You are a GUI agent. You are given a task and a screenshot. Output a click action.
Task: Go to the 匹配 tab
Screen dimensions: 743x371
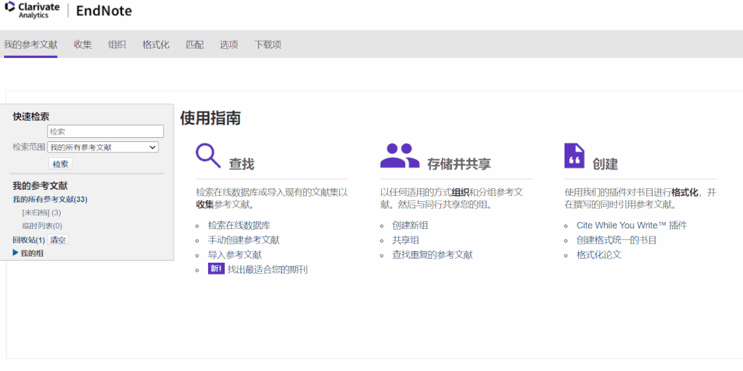pos(195,45)
